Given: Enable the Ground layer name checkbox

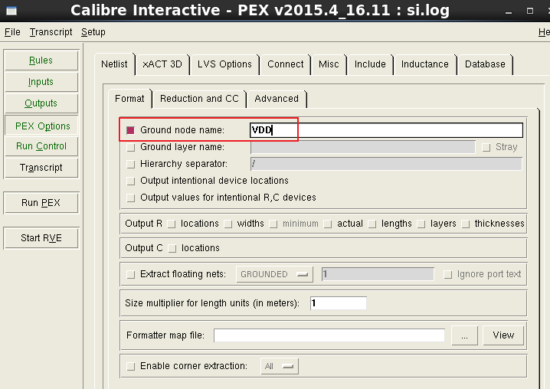Looking at the screenshot, I should [130, 147].
